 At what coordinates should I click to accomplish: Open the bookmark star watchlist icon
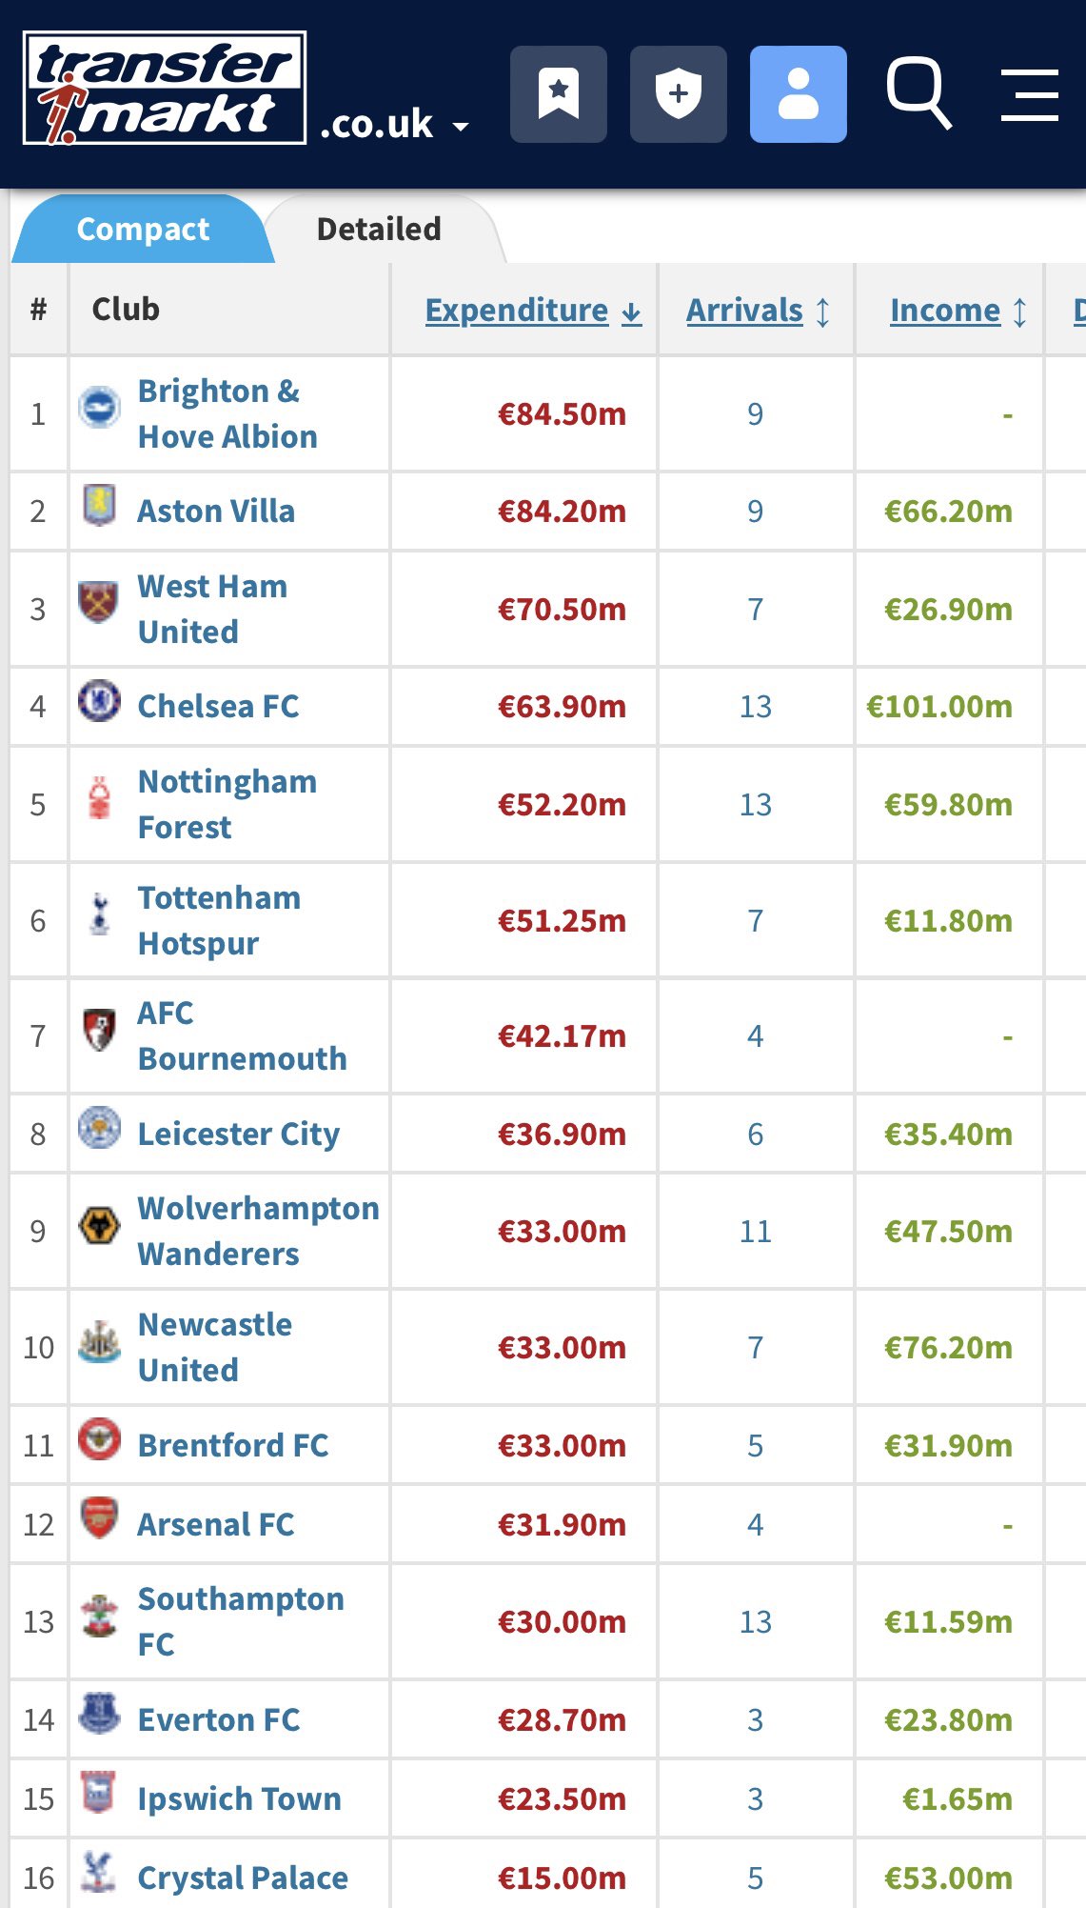click(558, 94)
